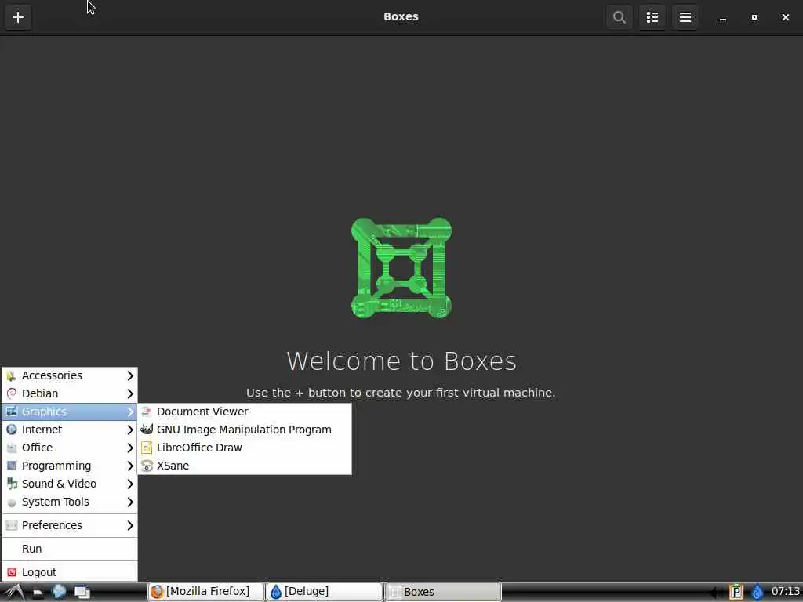Maximize the Boxes window
This screenshot has width=803, height=602.
pos(754,17)
